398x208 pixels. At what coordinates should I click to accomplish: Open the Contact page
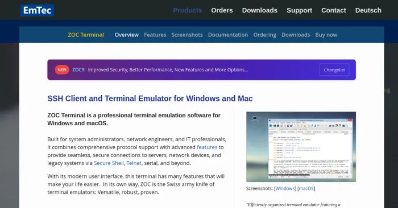pos(334,10)
